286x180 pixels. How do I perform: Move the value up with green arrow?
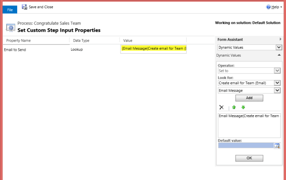click(x=234, y=107)
